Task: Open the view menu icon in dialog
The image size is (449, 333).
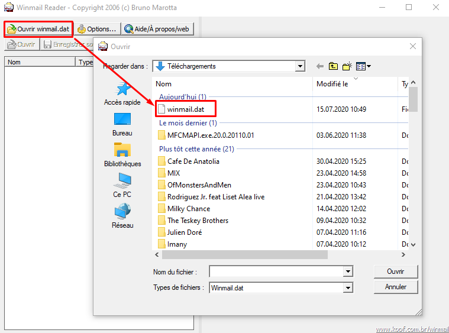Action: (363, 66)
